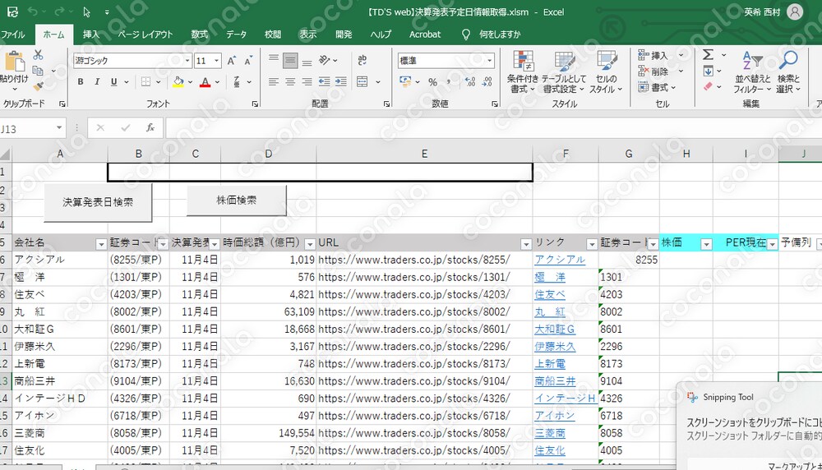Viewport: 822px width, 470px height.
Task: Open the font name dropdown
Action: (x=187, y=61)
